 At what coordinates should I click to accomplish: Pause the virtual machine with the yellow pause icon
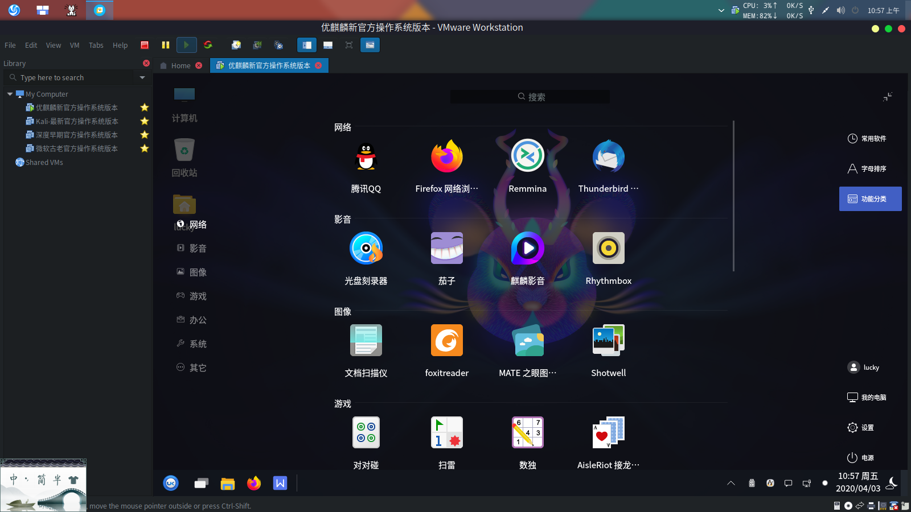[x=166, y=45]
